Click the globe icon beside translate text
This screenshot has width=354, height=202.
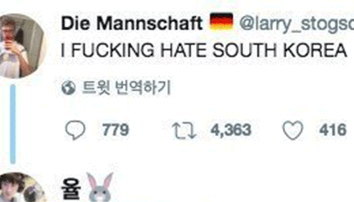point(68,88)
